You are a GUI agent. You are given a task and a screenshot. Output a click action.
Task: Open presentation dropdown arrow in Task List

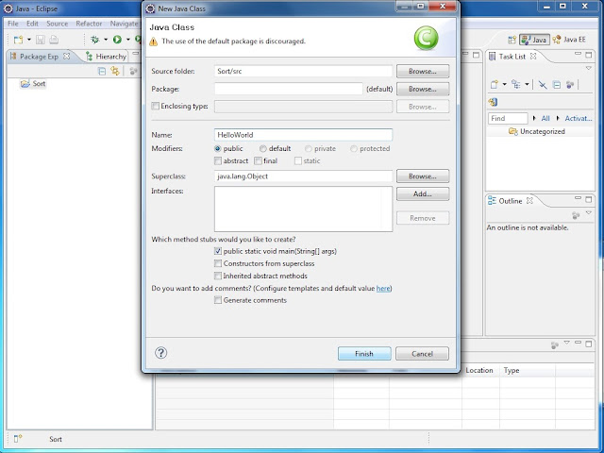coord(527,84)
